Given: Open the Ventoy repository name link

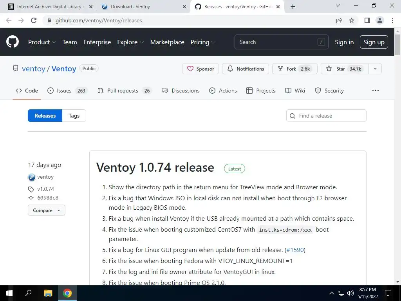Looking at the screenshot, I should coord(64,69).
